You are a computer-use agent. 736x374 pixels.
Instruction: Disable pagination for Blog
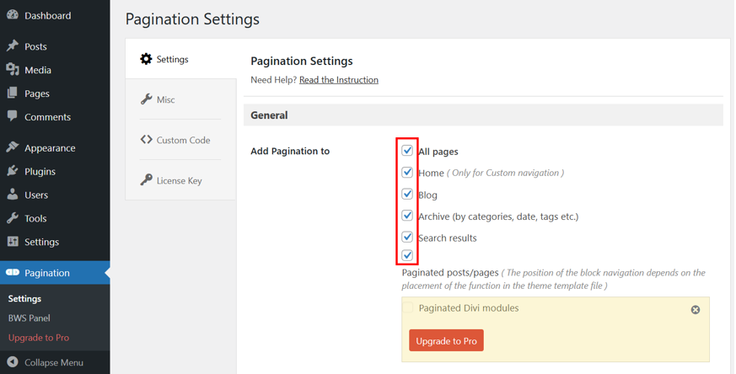click(x=407, y=194)
